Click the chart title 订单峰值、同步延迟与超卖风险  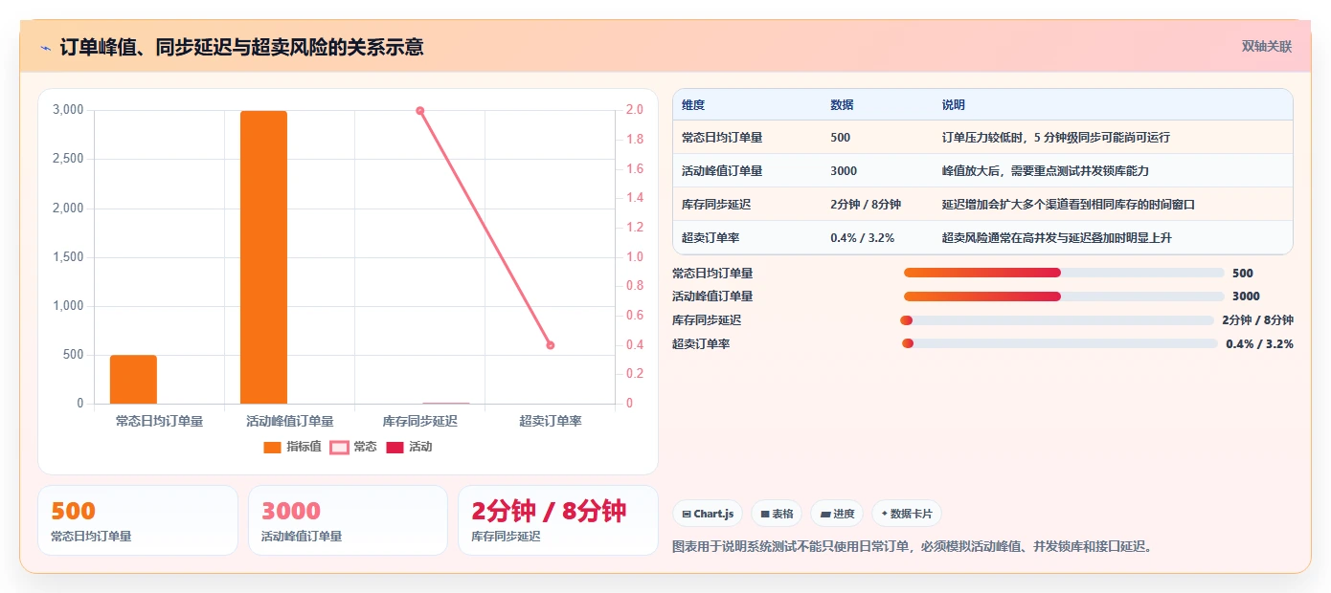point(241,47)
